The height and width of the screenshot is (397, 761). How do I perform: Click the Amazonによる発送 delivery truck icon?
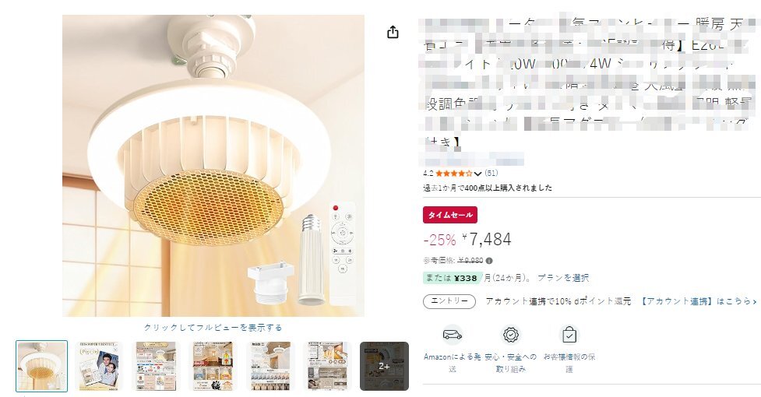[x=453, y=335]
